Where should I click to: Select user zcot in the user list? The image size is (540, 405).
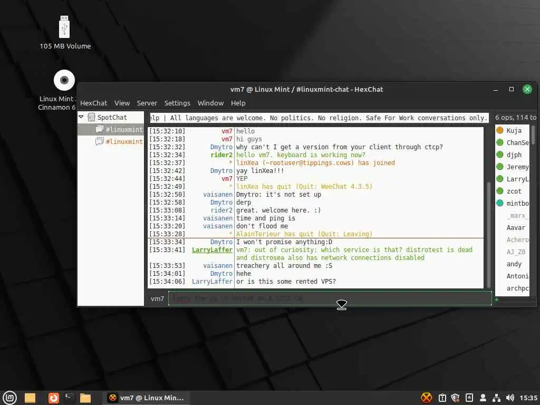513,191
